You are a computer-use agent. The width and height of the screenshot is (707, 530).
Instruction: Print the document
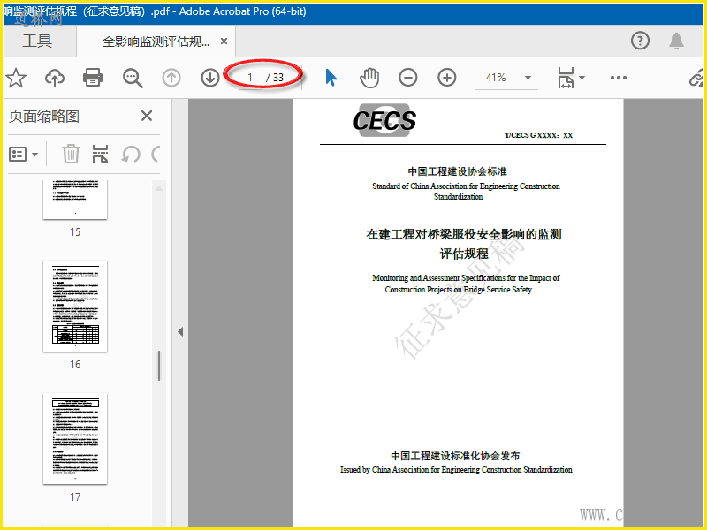93,78
